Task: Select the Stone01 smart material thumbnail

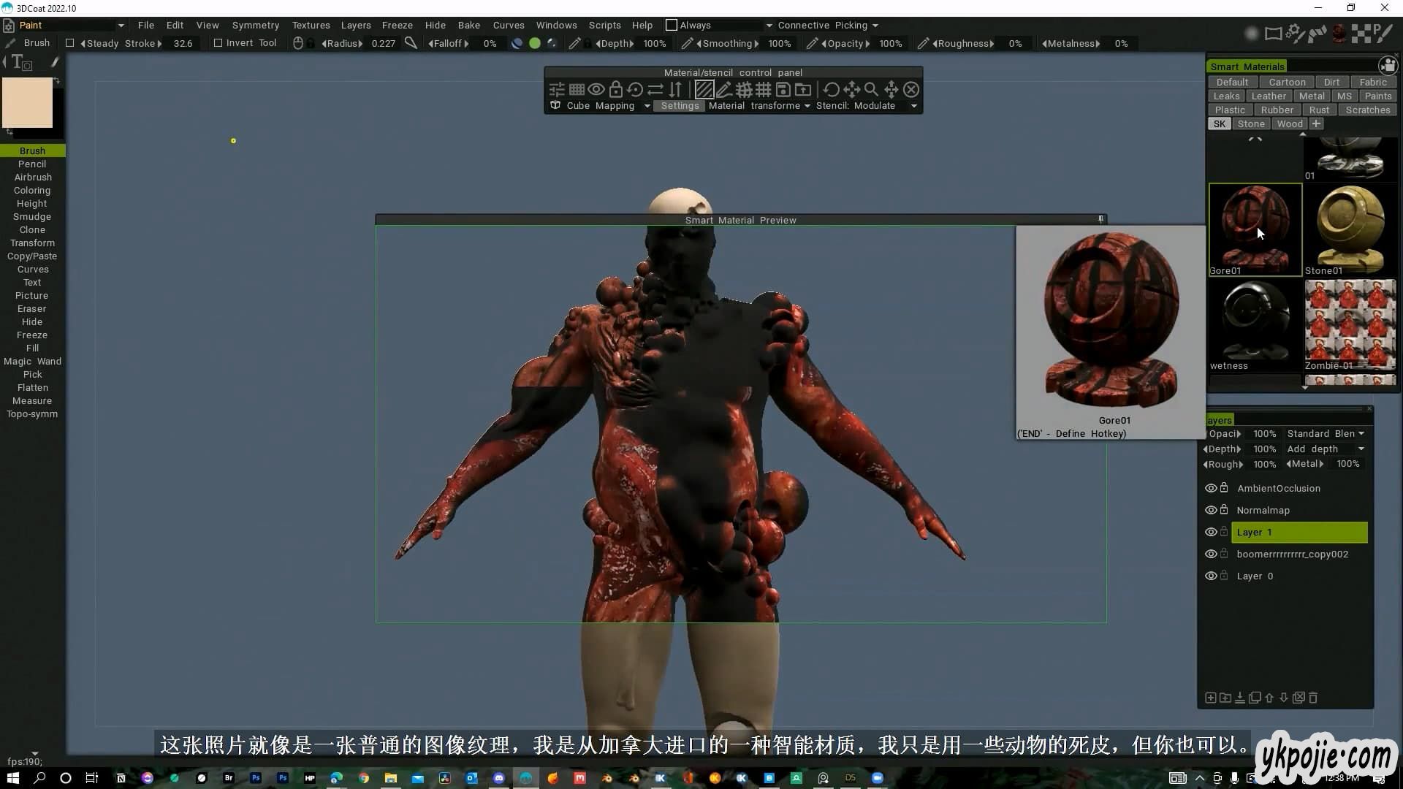Action: tap(1350, 229)
